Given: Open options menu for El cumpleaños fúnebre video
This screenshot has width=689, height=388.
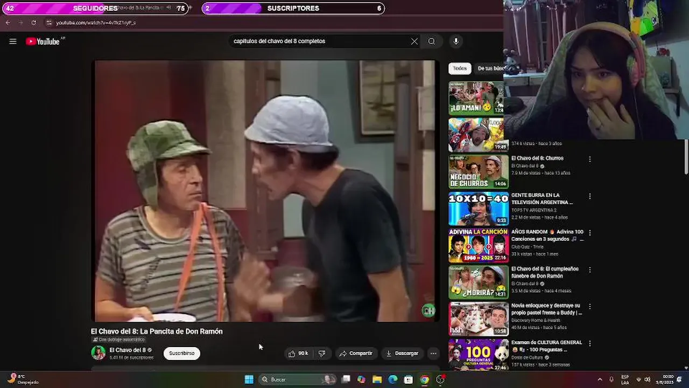Looking at the screenshot, I should pos(590,269).
